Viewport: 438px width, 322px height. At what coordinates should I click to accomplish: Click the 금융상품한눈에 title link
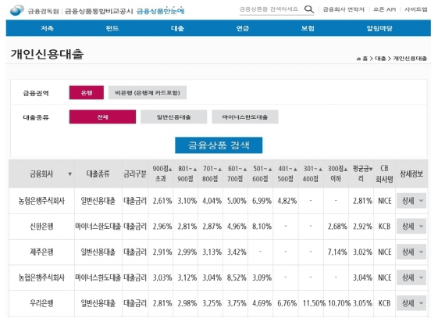160,11
